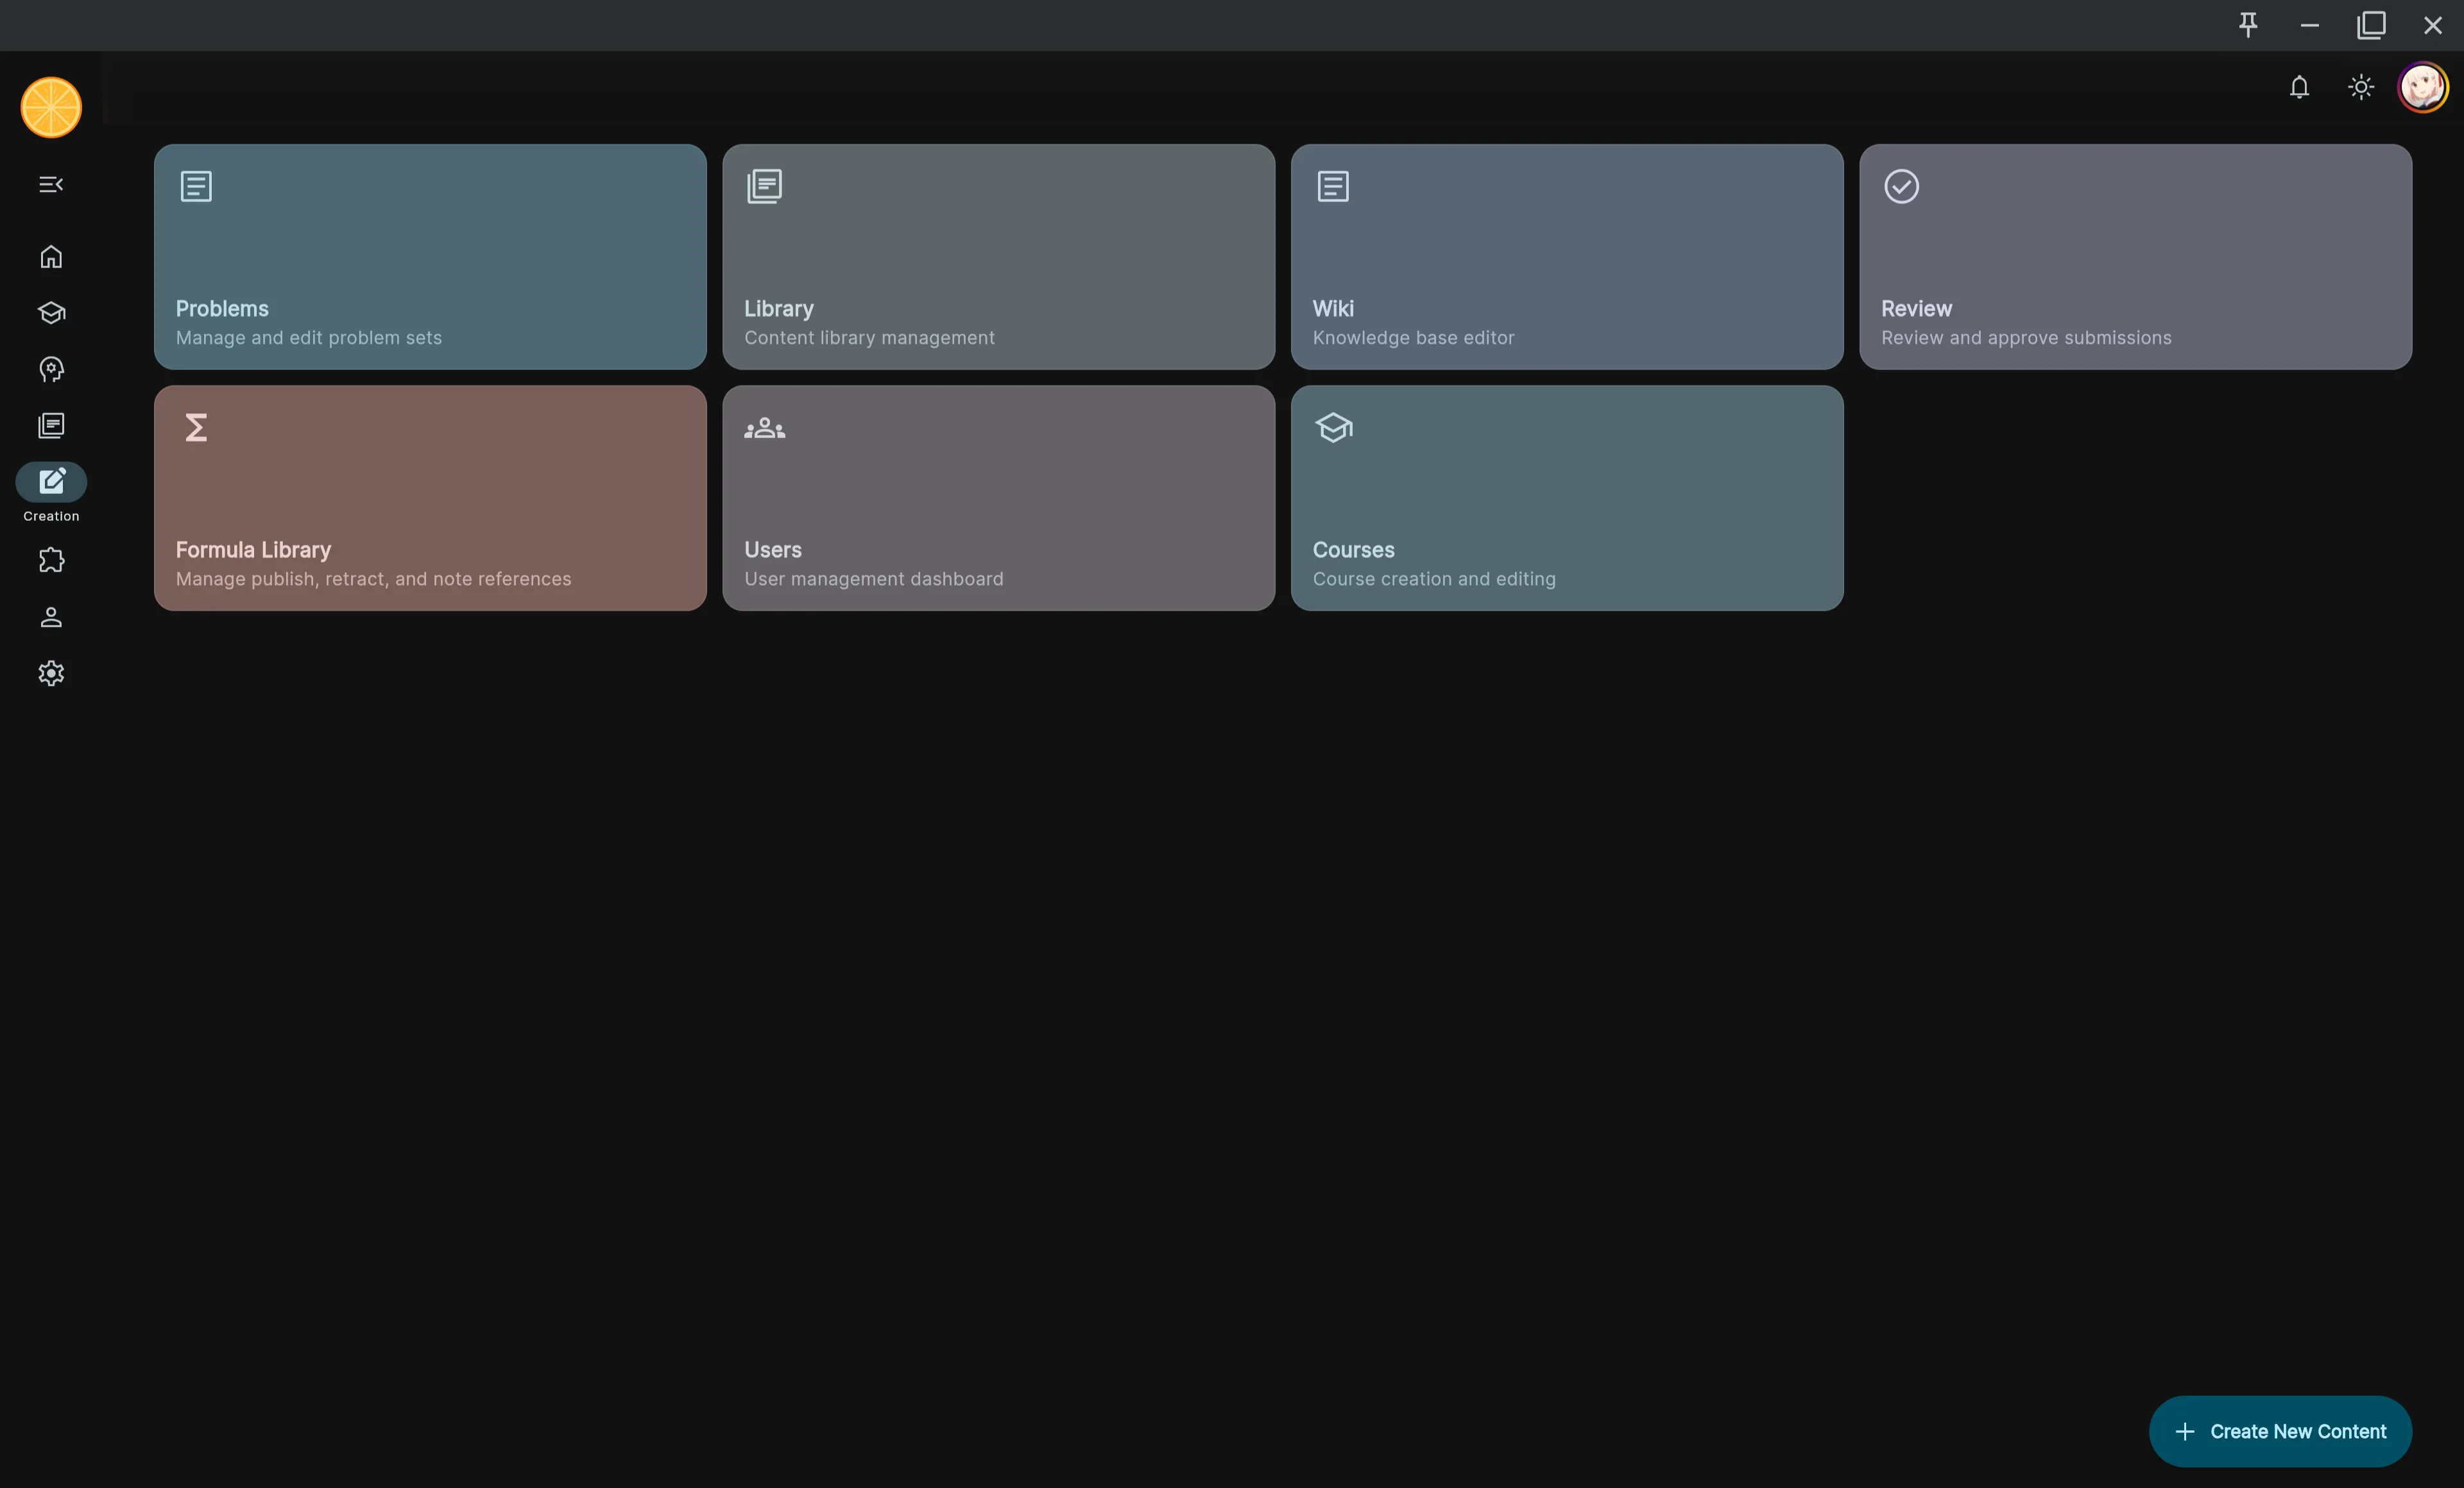The height and width of the screenshot is (1488, 2464).
Task: Select the graduation cap courses icon in sidebar
Action: click(50, 313)
